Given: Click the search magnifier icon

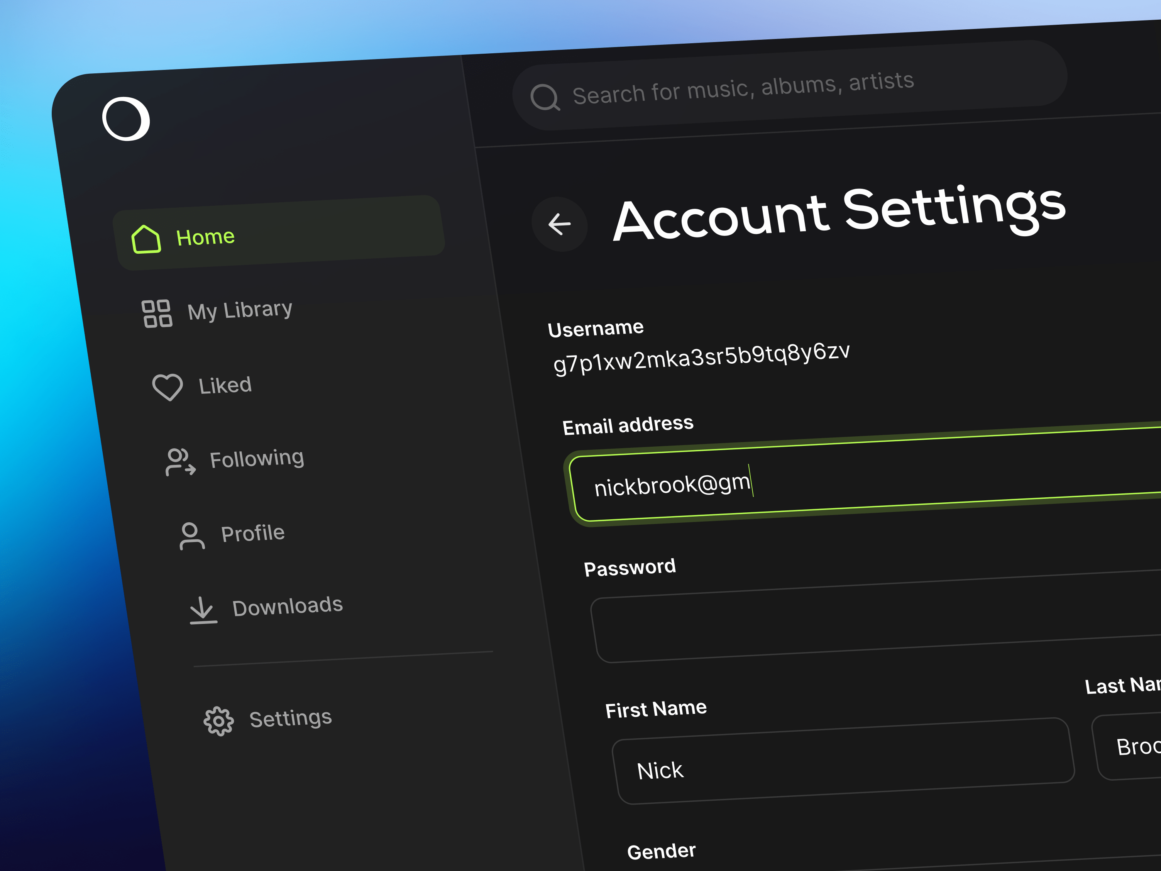Looking at the screenshot, I should pyautogui.click(x=545, y=98).
